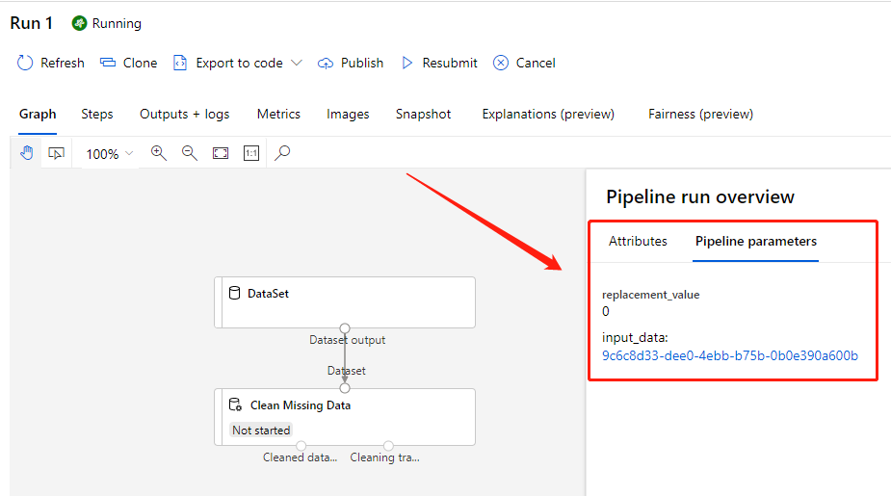Click the Refresh icon
The width and height of the screenshot is (891, 496).
[25, 63]
